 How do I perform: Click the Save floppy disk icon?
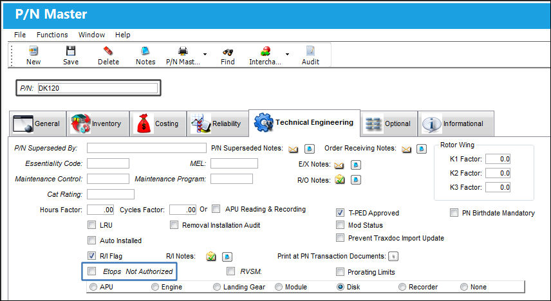click(71, 51)
